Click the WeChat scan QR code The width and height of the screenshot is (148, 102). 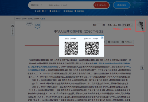click(71, 48)
